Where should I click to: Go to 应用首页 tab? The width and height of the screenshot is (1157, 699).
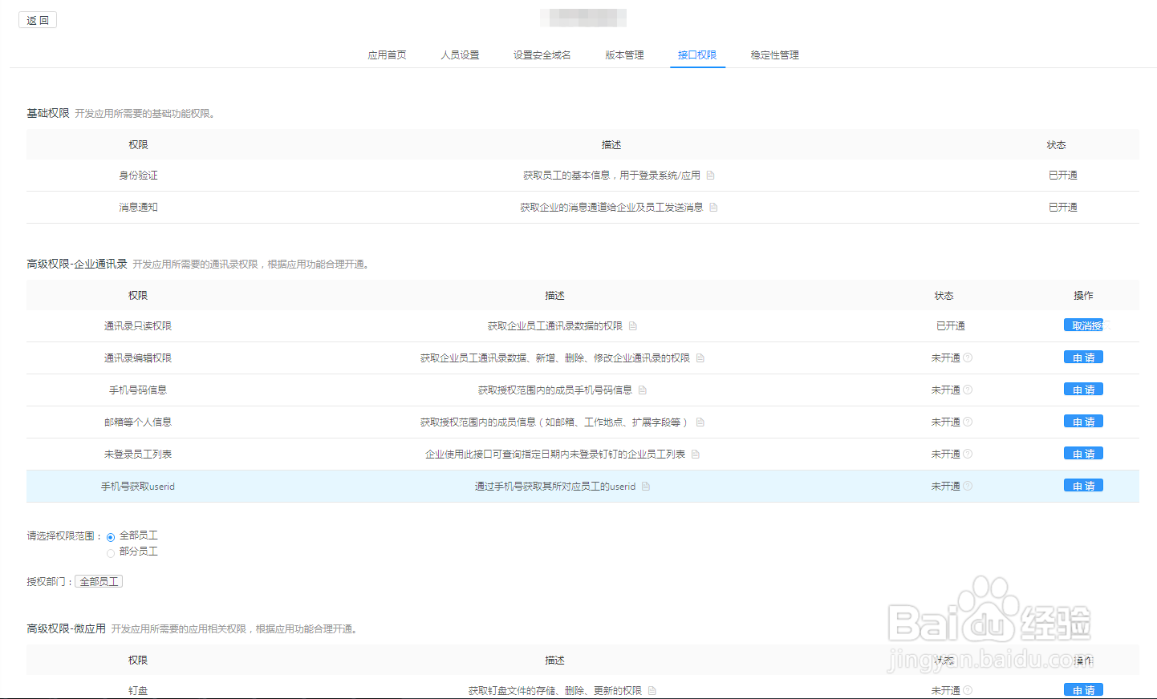tap(388, 55)
